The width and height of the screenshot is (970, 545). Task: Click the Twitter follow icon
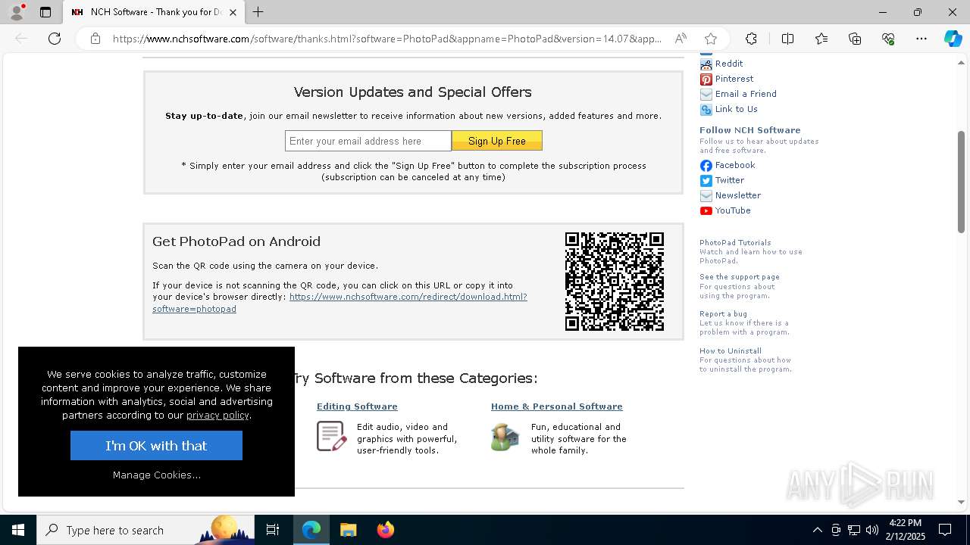pos(706,180)
